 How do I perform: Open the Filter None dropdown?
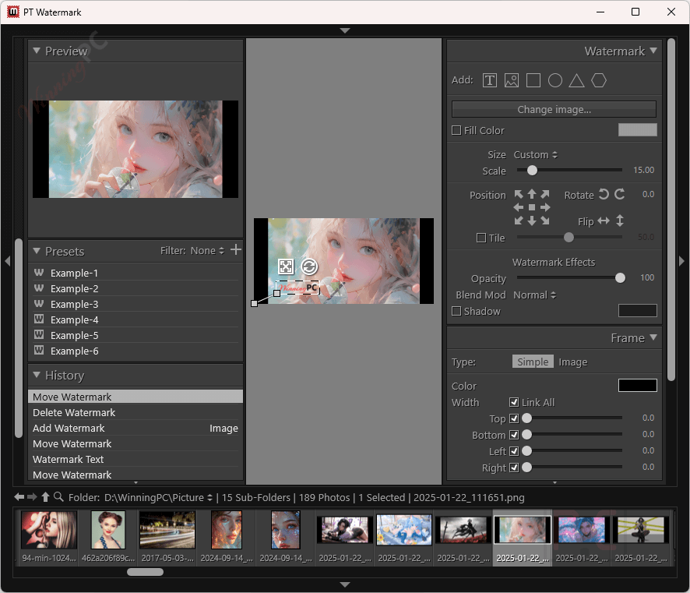207,250
